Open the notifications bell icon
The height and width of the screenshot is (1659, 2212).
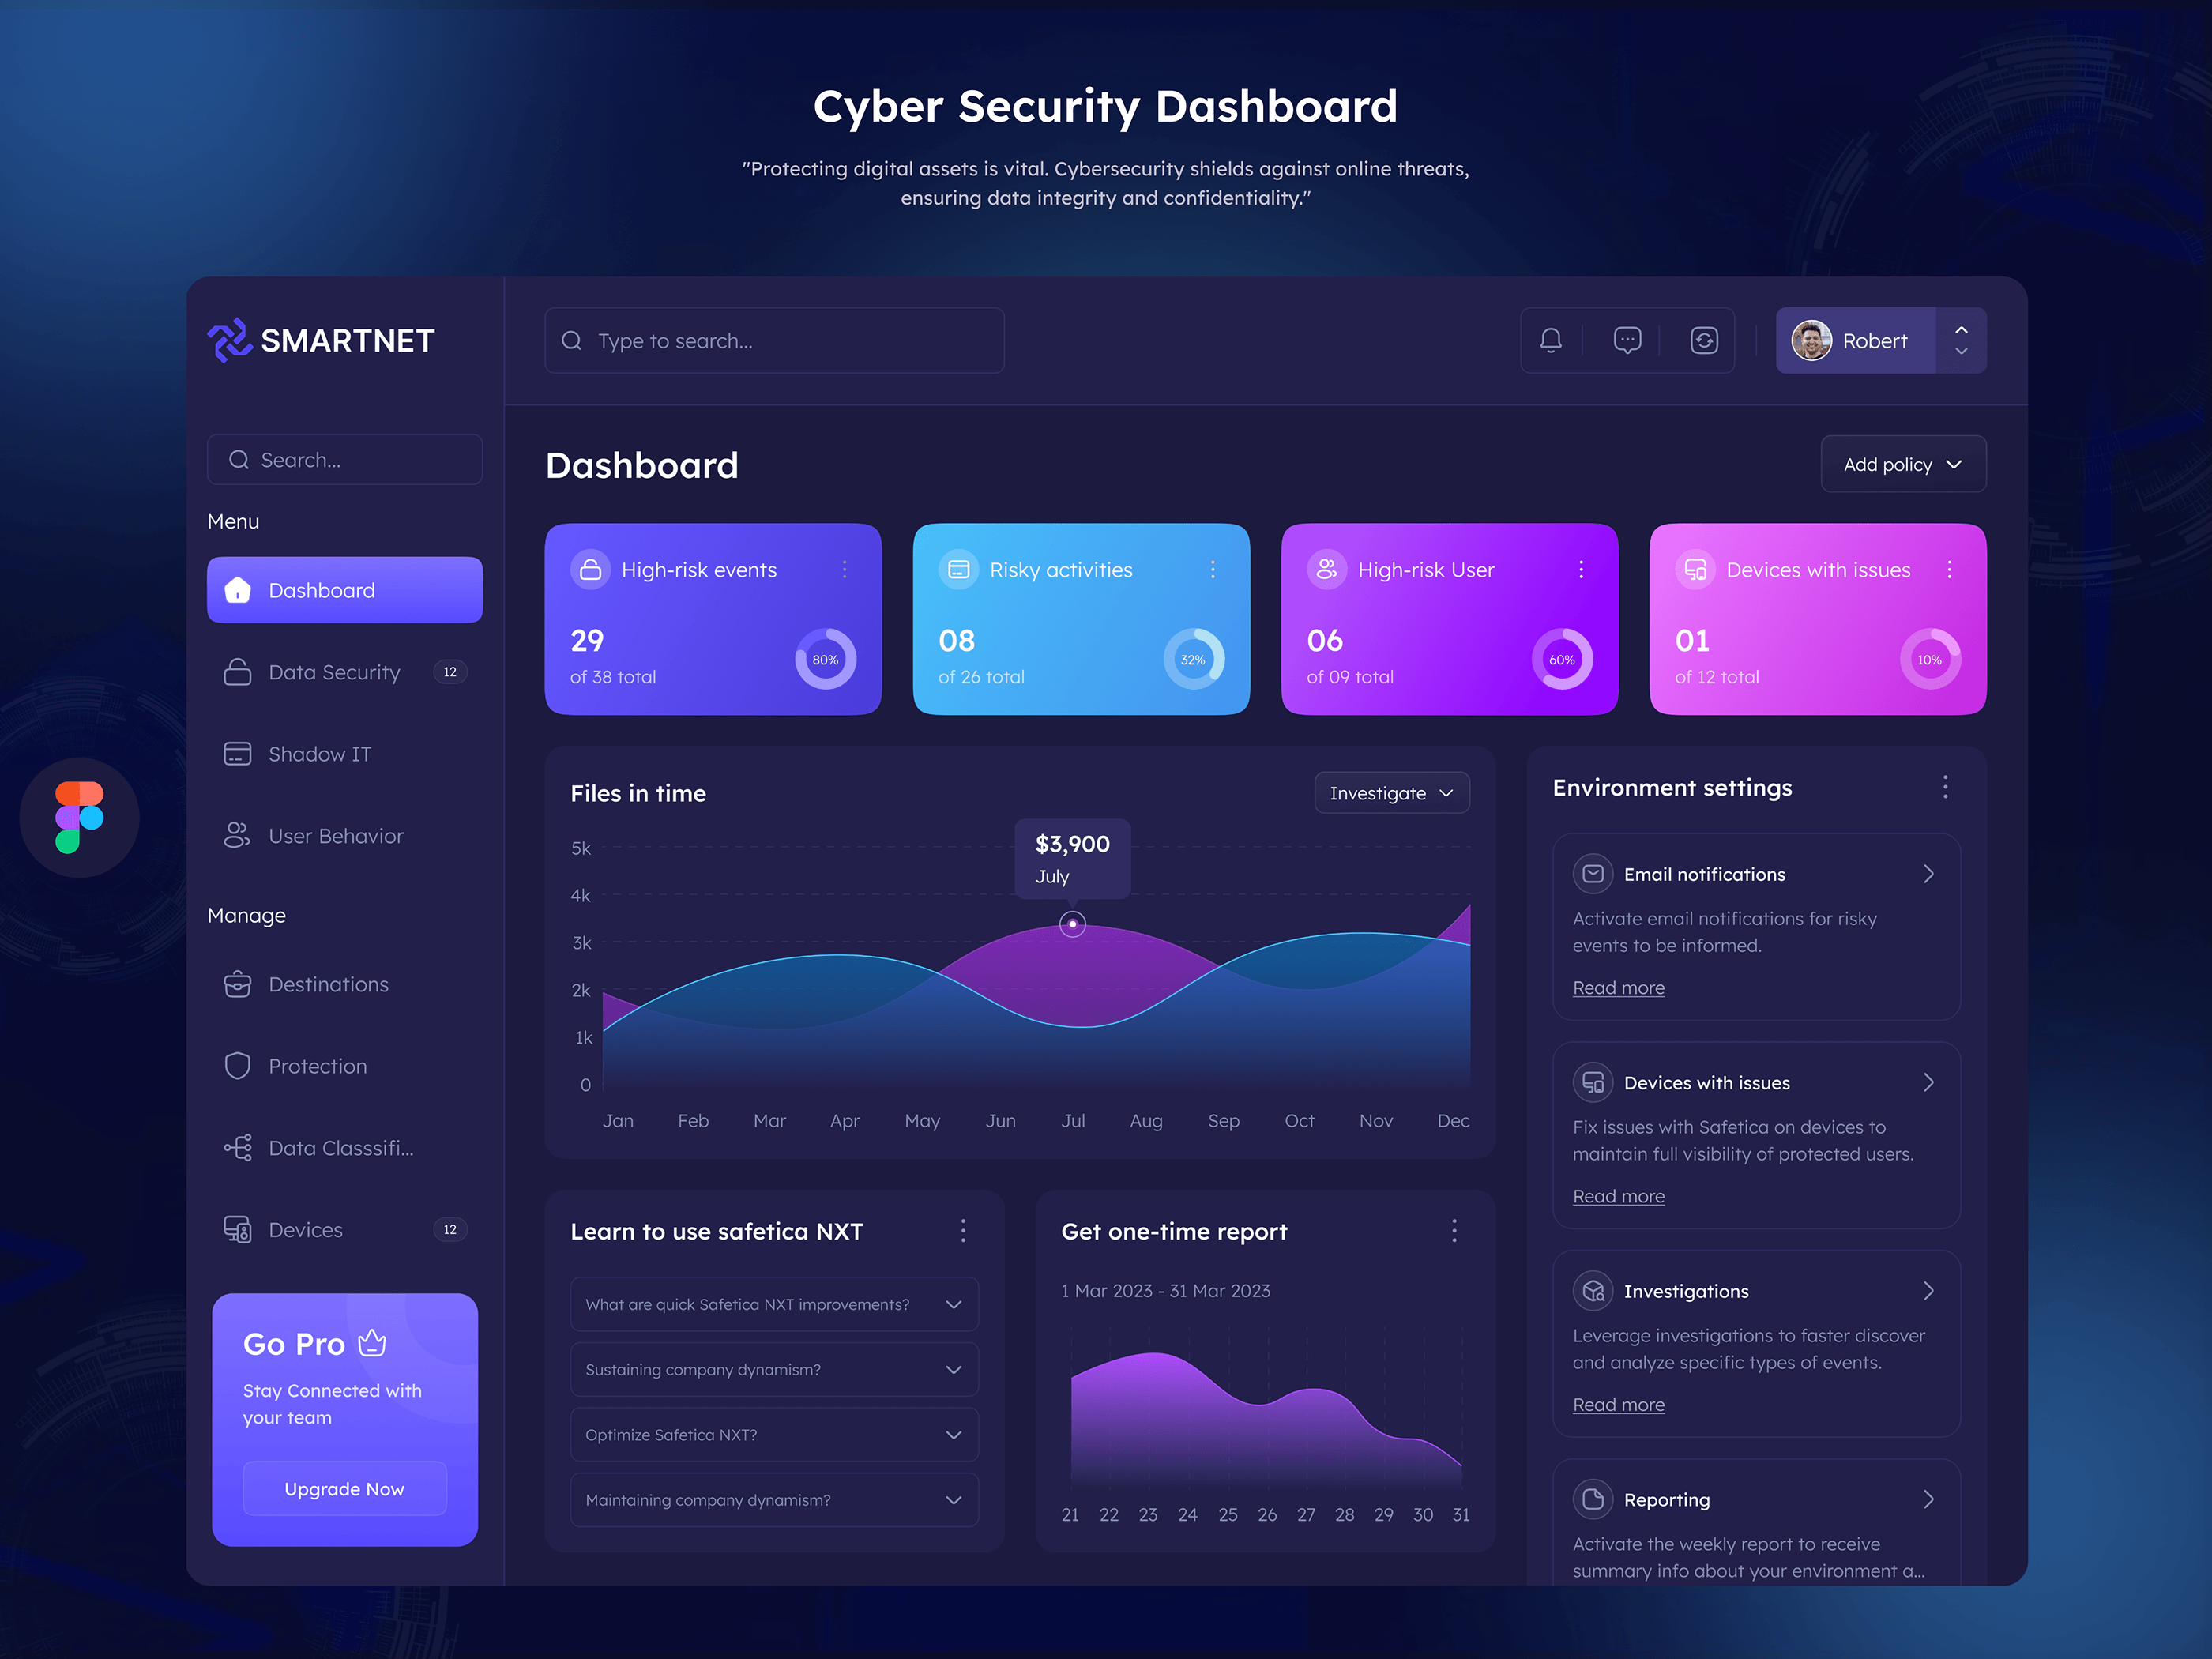[1551, 341]
